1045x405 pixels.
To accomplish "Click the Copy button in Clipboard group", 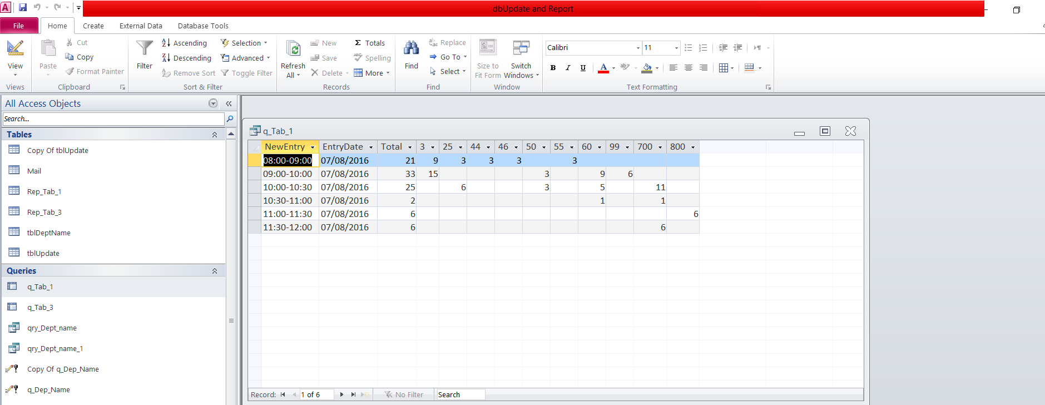I will tap(80, 57).
